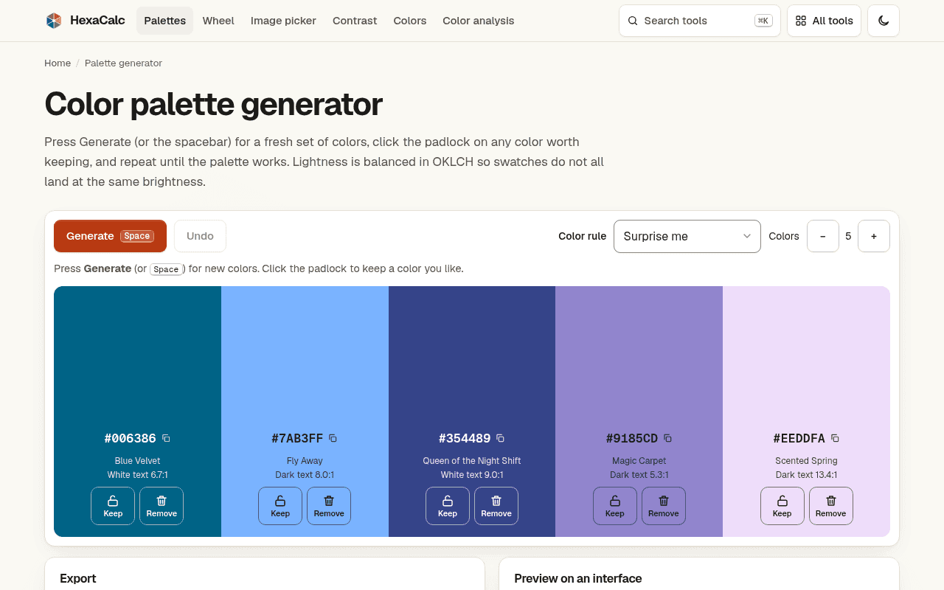Copy hex code #EEDDFA
This screenshot has height=590, width=944.
(835, 438)
